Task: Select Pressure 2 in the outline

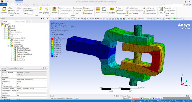Action: click(17, 42)
